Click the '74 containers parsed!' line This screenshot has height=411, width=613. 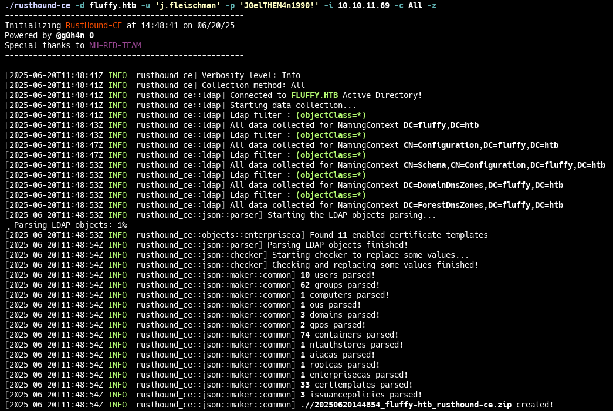[348, 335]
